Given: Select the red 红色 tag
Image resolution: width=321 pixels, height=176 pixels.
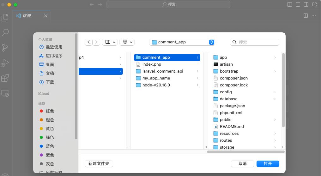Looking at the screenshot, I should 50,111.
